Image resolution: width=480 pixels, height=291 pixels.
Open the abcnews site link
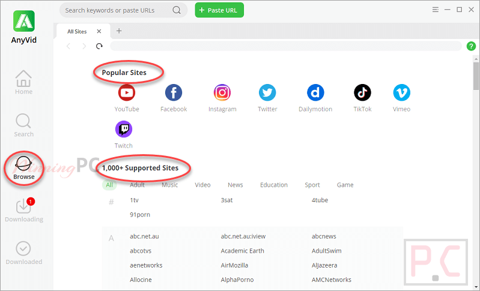(324, 236)
